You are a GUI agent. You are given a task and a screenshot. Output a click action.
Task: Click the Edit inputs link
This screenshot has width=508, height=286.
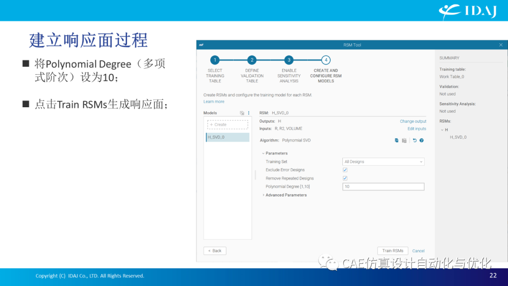click(417, 128)
